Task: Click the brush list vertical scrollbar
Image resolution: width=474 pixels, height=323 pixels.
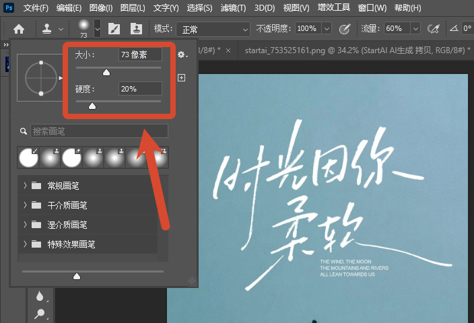Action: pyautogui.click(x=163, y=218)
